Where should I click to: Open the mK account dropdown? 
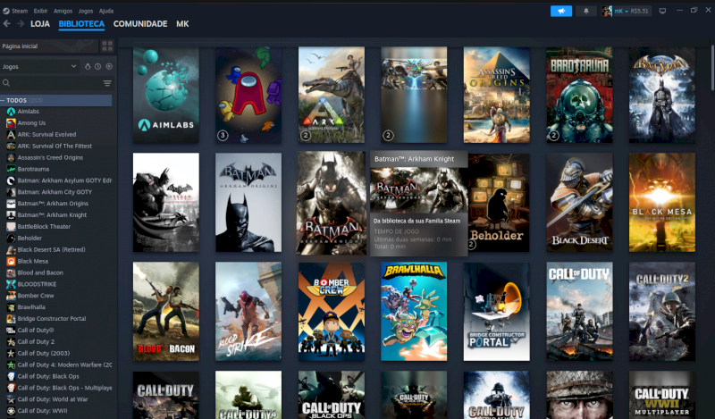point(627,11)
